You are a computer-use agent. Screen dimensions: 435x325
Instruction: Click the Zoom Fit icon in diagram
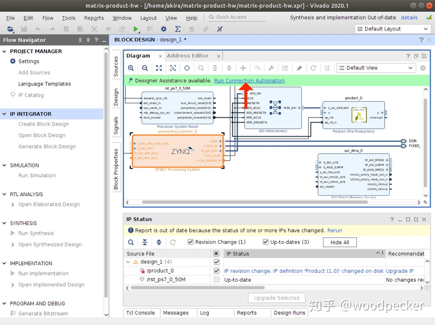coord(159,68)
